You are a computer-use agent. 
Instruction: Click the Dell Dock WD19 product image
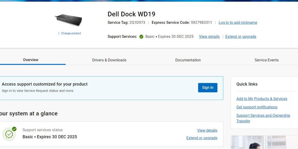click(x=69, y=20)
